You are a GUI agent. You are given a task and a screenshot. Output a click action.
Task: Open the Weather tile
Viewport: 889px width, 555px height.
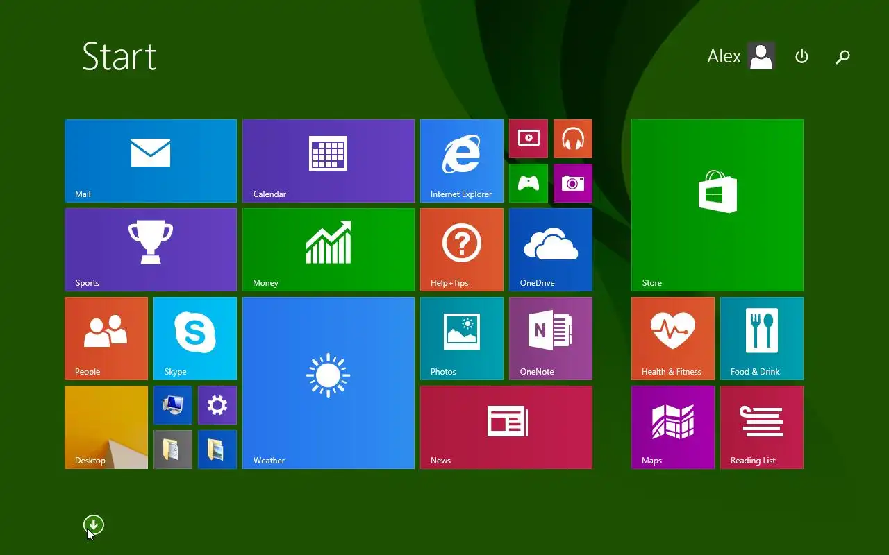[329, 383]
